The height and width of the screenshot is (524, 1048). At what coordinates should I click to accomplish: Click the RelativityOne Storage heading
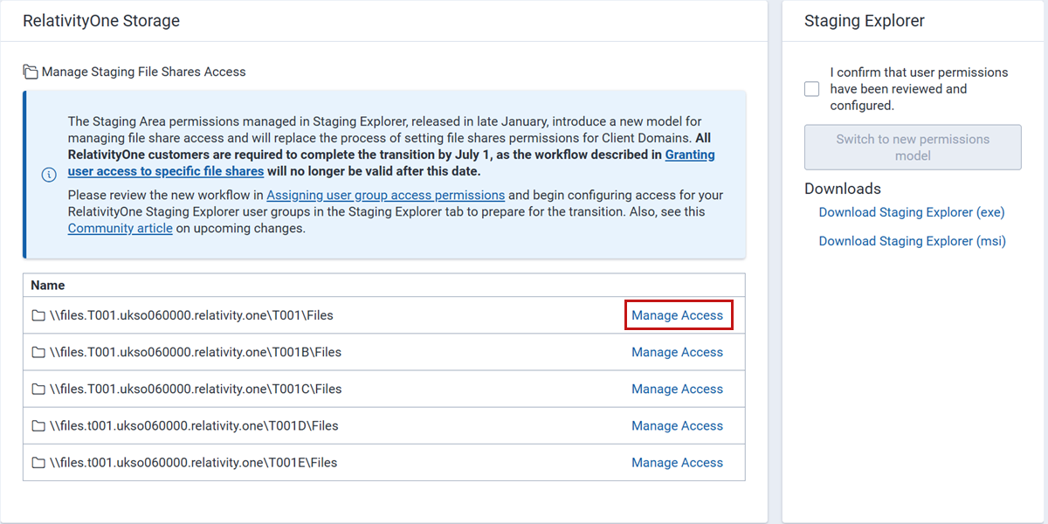[x=101, y=21]
